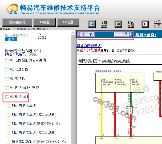The height and width of the screenshot is (144, 162).
Task: Click the 全屏菜单 arrow icon
Action: point(92,24)
